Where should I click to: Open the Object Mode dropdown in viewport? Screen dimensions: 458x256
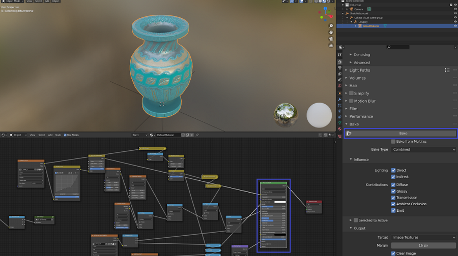tap(13, 1)
